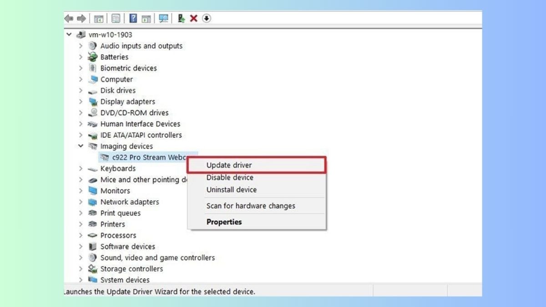
Task: Expand the Monitors category arrow
Action: (x=81, y=191)
